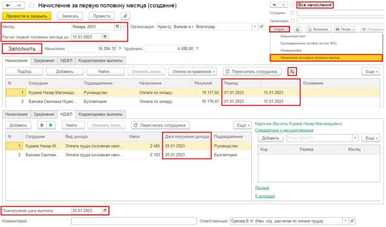Image resolution: width=386 pixels, height=227 pixels.
Task: Click into the Комментарий input field
Action: [134, 221]
